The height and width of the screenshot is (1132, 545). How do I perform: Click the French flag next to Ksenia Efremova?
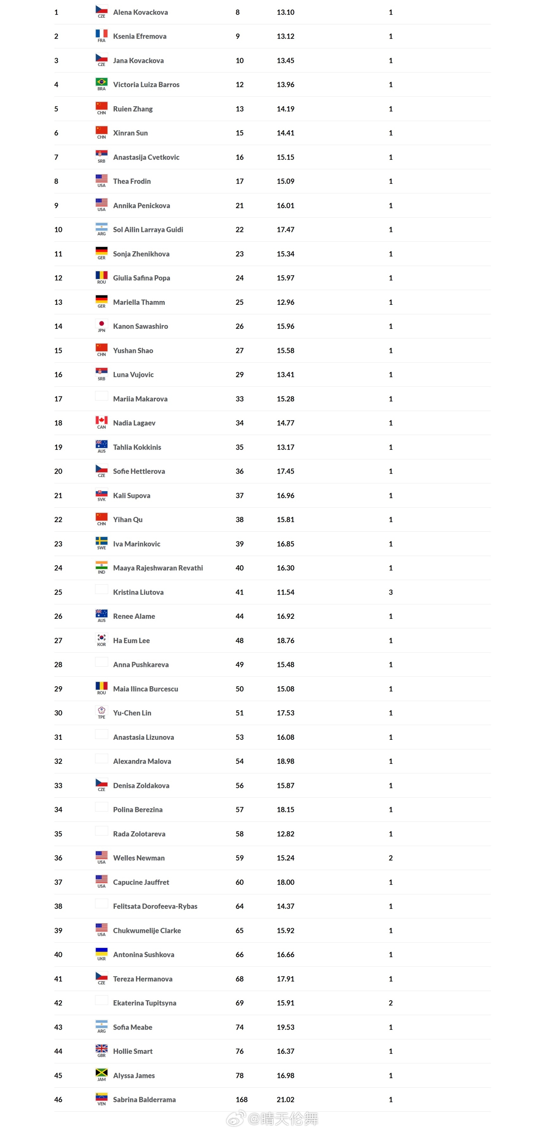click(x=102, y=34)
